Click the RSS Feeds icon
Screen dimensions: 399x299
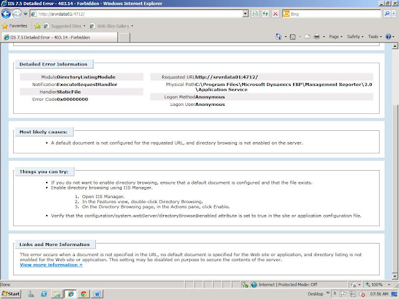point(292,37)
